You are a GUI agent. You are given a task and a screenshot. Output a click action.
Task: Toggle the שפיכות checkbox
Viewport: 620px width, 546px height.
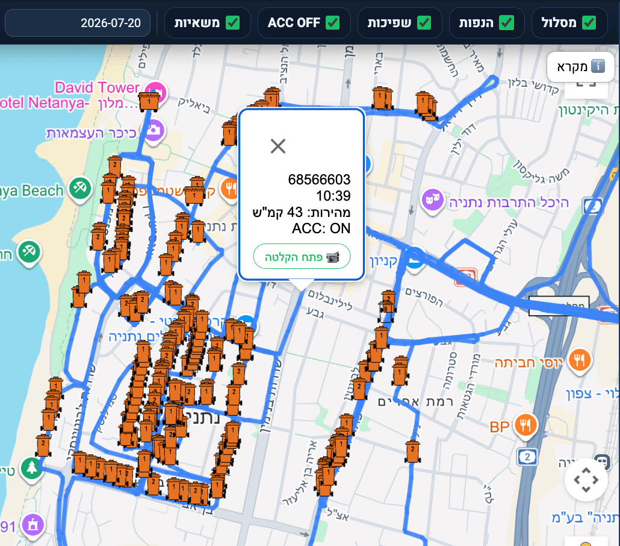pos(424,22)
